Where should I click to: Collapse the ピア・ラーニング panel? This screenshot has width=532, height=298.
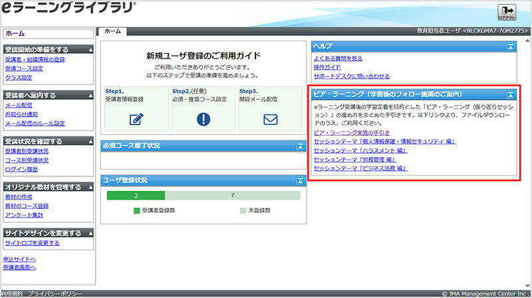click(510, 94)
